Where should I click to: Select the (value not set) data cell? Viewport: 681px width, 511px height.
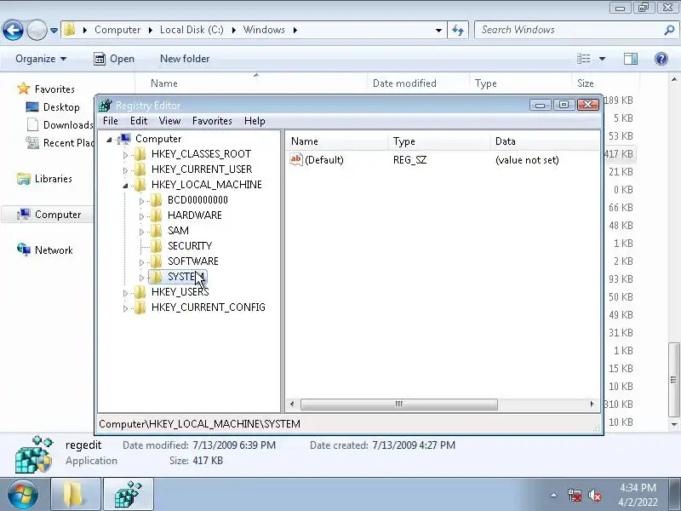pyautogui.click(x=527, y=160)
